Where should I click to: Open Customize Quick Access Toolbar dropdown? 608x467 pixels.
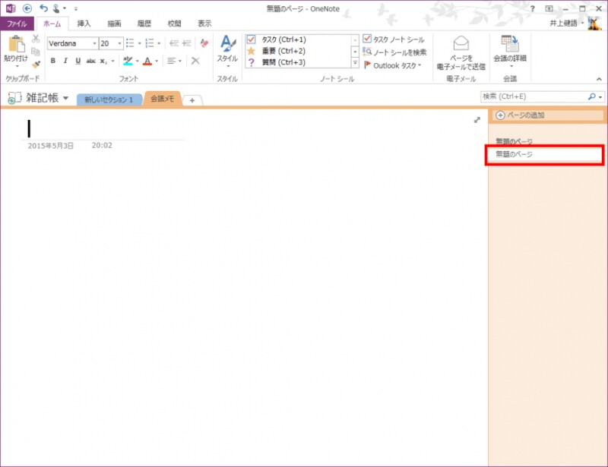tap(76, 8)
